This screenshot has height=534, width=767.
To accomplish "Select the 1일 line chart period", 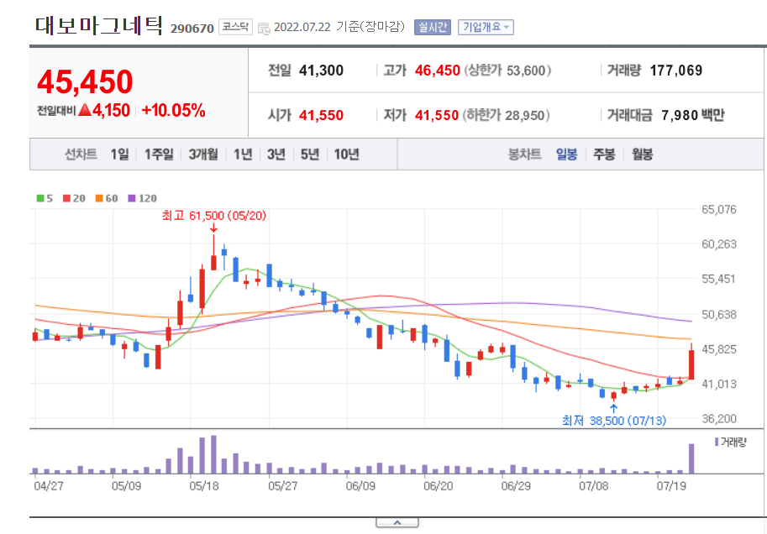I will pos(119,154).
